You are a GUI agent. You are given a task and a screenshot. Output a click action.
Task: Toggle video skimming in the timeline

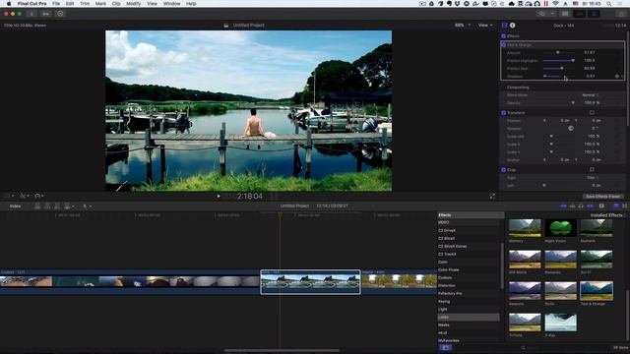pyautogui.click(x=563, y=206)
